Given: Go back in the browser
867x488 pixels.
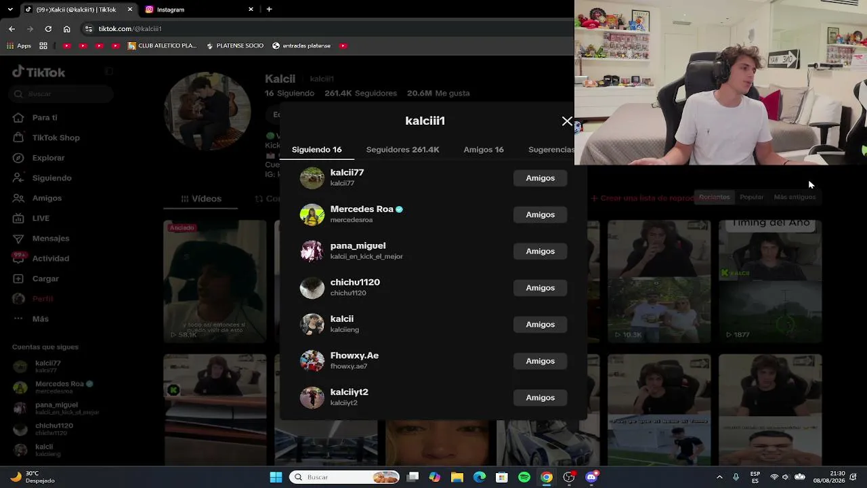Looking at the screenshot, I should tap(12, 29).
